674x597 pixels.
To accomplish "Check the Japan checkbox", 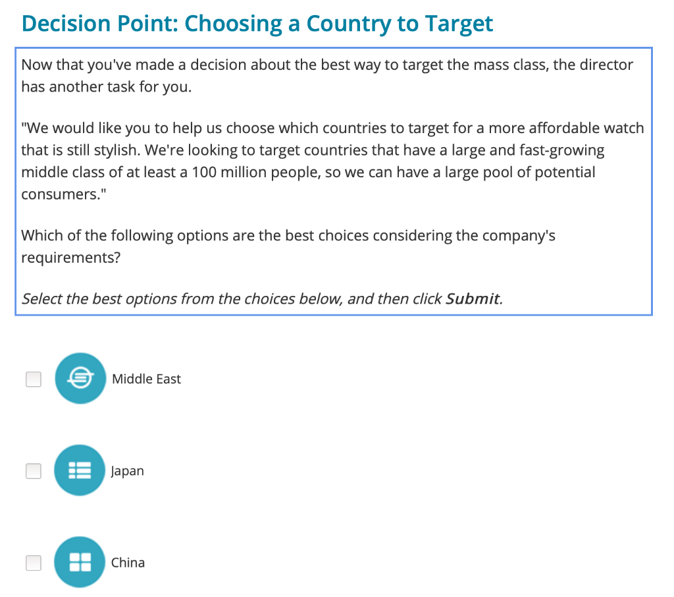I will point(33,470).
